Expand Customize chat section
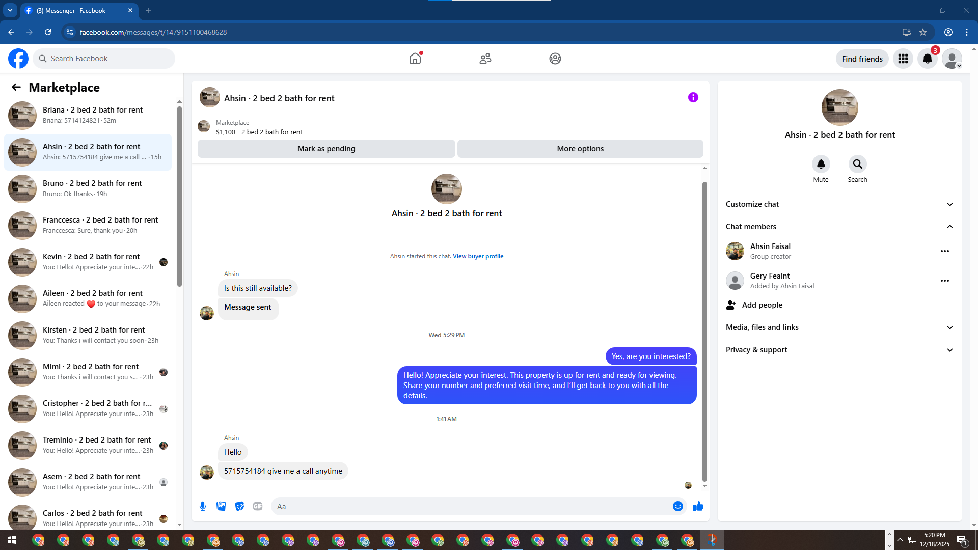Screen dimensions: 978x550 click(839, 204)
